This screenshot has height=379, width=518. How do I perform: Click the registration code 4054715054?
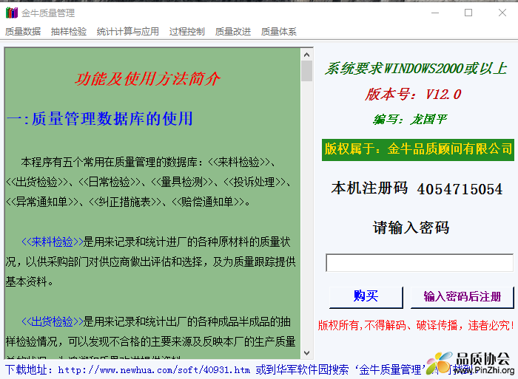click(x=460, y=189)
